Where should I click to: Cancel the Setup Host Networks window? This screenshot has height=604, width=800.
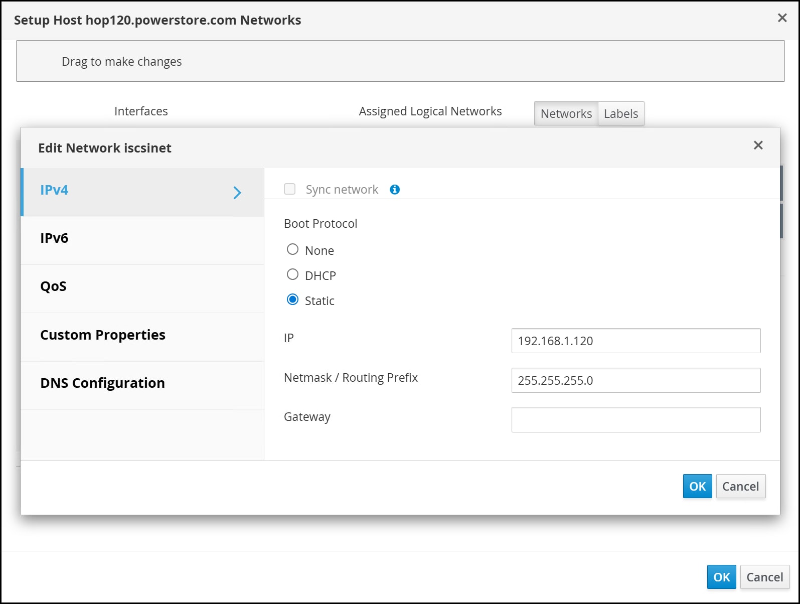[765, 577]
